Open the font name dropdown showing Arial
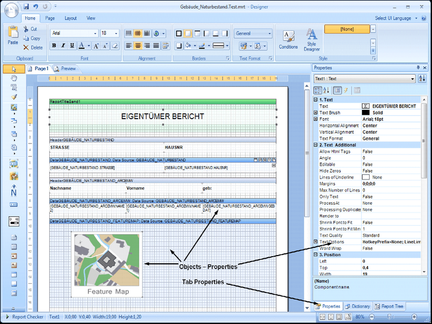The height and width of the screenshot is (324, 432). pyautogui.click(x=74, y=33)
